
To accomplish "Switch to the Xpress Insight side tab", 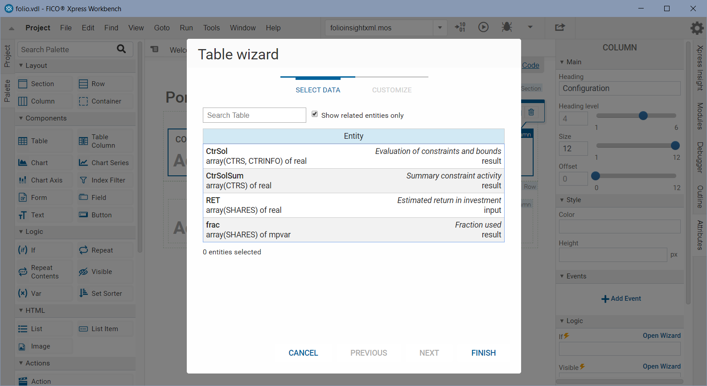I will click(x=700, y=68).
